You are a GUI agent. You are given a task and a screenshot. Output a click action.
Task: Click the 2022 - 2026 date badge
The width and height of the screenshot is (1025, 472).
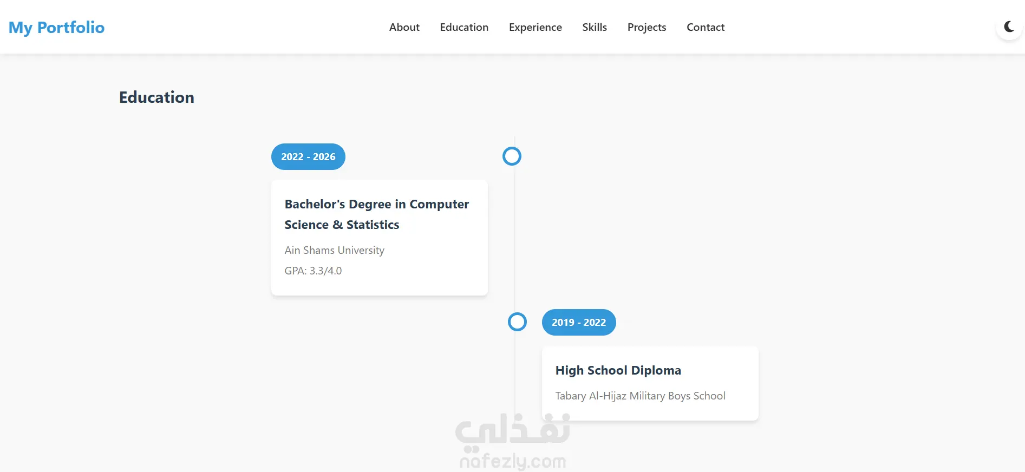308,157
